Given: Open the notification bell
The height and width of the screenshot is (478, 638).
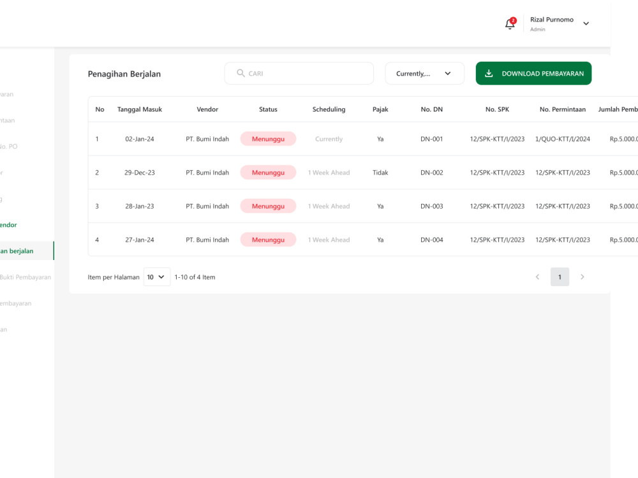Looking at the screenshot, I should (x=510, y=24).
